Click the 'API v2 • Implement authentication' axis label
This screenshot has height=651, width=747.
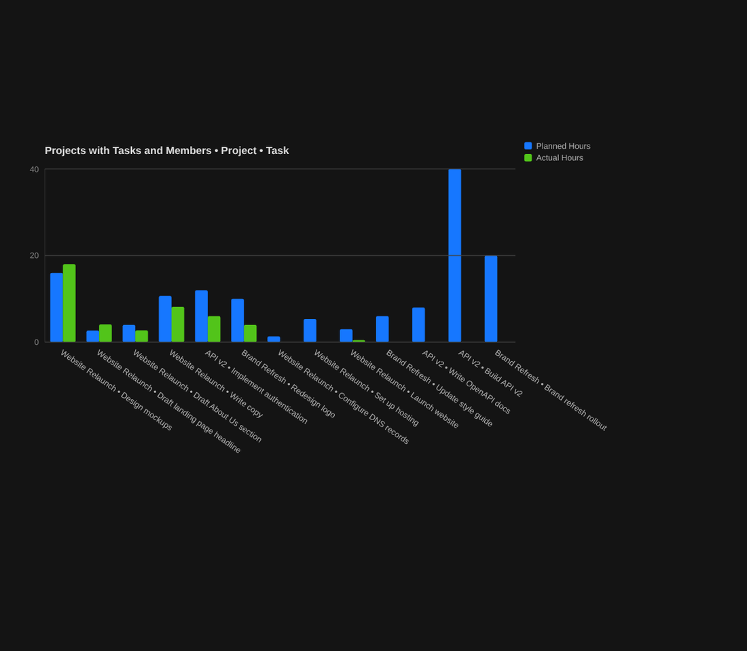coord(256,387)
